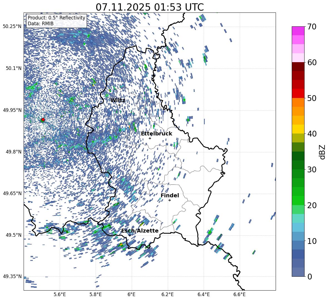Click the 5.8°E longitude label
Viewport: 329px width, 300px height.
pos(96,295)
